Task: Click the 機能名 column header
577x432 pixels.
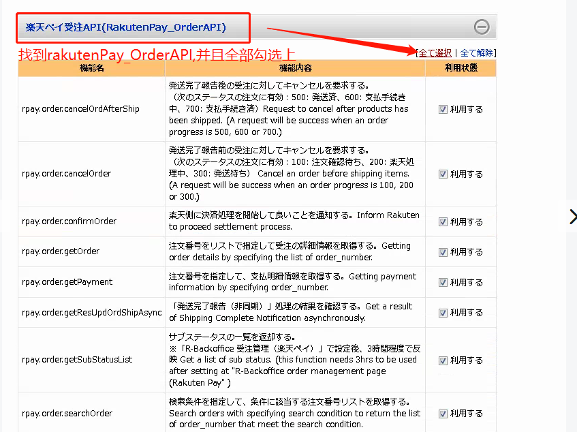Action: point(92,68)
